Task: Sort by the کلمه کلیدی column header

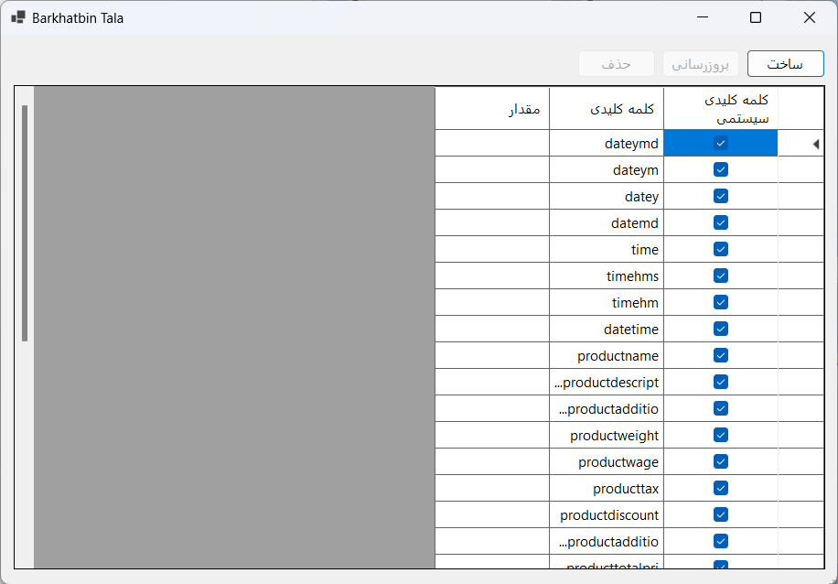Action: coord(607,109)
